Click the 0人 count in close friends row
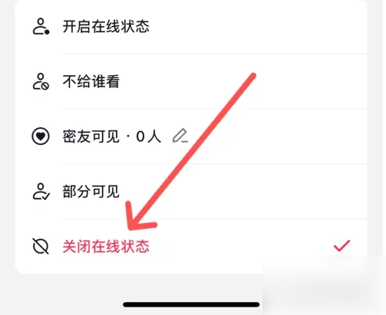 pos(149,136)
